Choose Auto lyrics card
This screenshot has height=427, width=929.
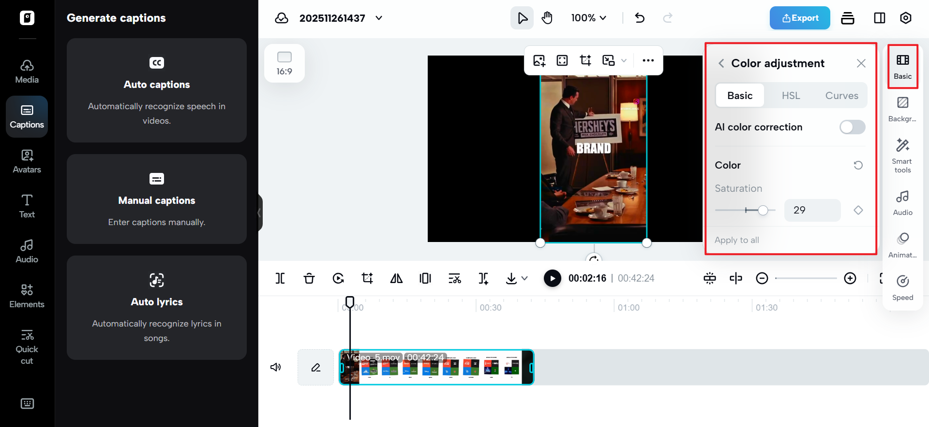click(157, 308)
